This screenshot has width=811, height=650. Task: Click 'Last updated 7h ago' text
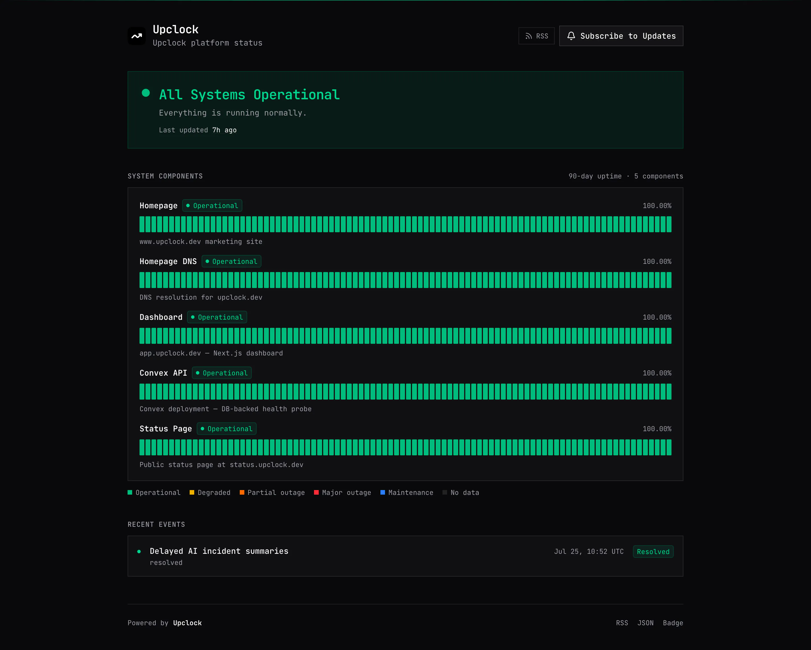pyautogui.click(x=198, y=130)
